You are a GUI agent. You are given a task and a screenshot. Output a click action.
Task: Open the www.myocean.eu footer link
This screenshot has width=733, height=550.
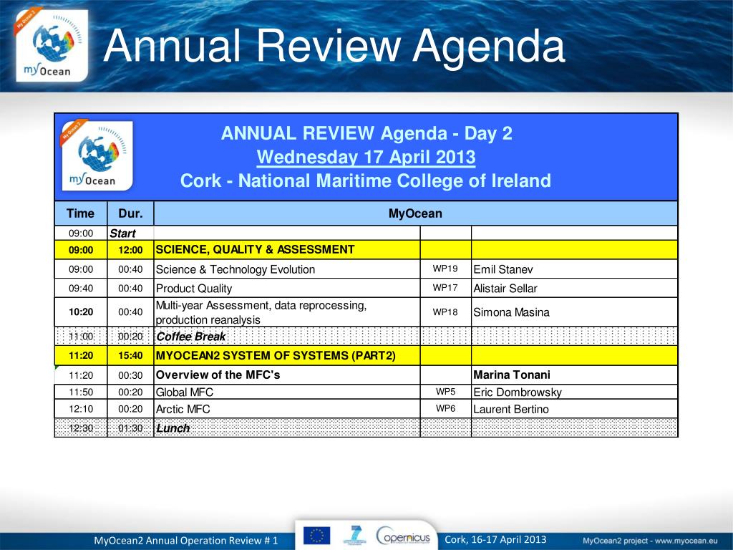coord(686,541)
